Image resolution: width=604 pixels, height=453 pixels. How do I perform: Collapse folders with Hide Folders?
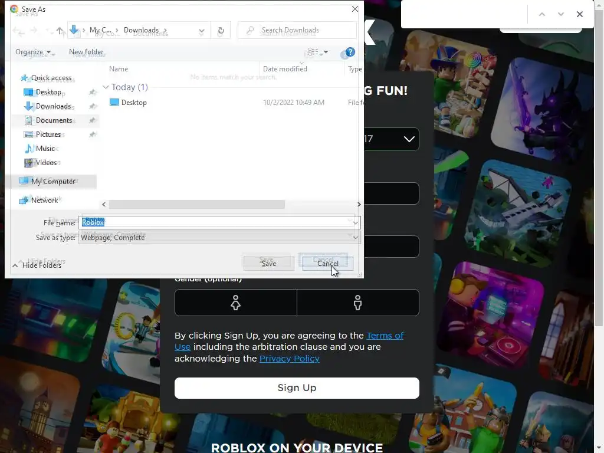[37, 265]
